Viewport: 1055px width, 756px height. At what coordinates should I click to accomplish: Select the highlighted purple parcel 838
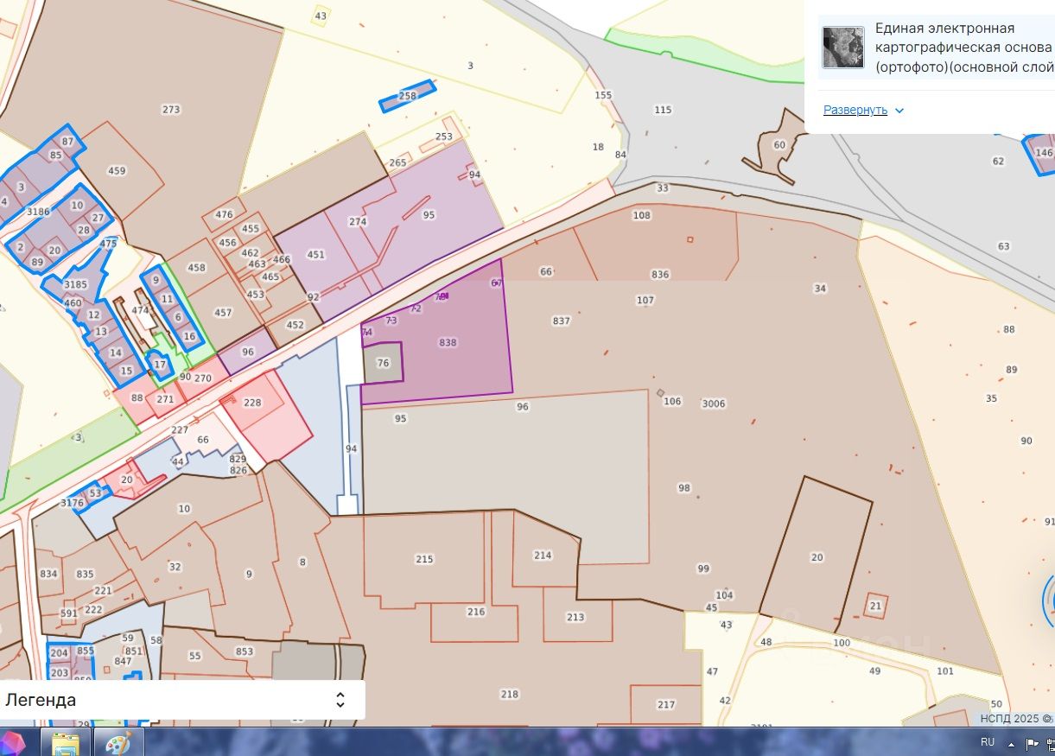tap(448, 343)
